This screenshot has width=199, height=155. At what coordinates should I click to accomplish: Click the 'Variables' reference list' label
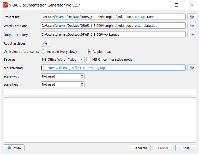(x=21, y=52)
